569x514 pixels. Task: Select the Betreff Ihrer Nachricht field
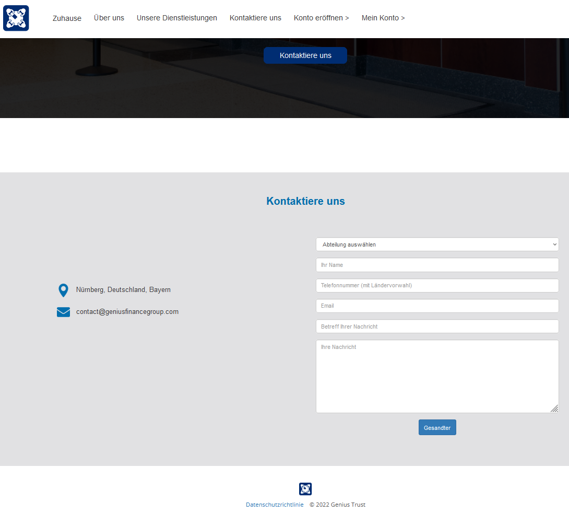pyautogui.click(x=437, y=326)
